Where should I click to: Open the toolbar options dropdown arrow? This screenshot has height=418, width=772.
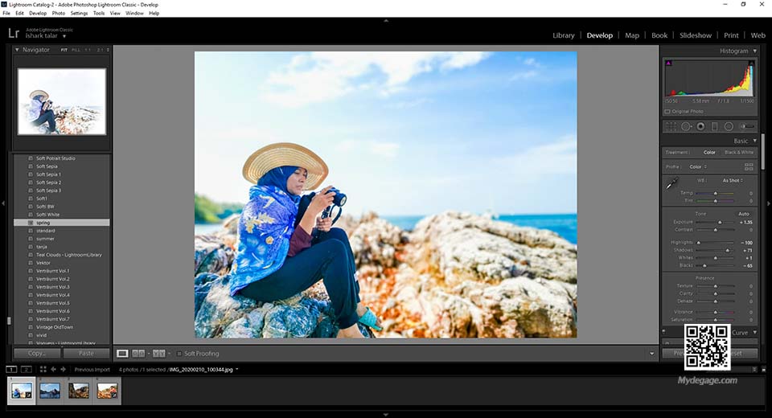click(x=652, y=354)
